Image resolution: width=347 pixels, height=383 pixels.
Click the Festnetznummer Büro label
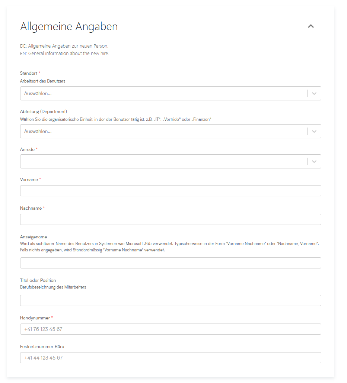point(42,347)
